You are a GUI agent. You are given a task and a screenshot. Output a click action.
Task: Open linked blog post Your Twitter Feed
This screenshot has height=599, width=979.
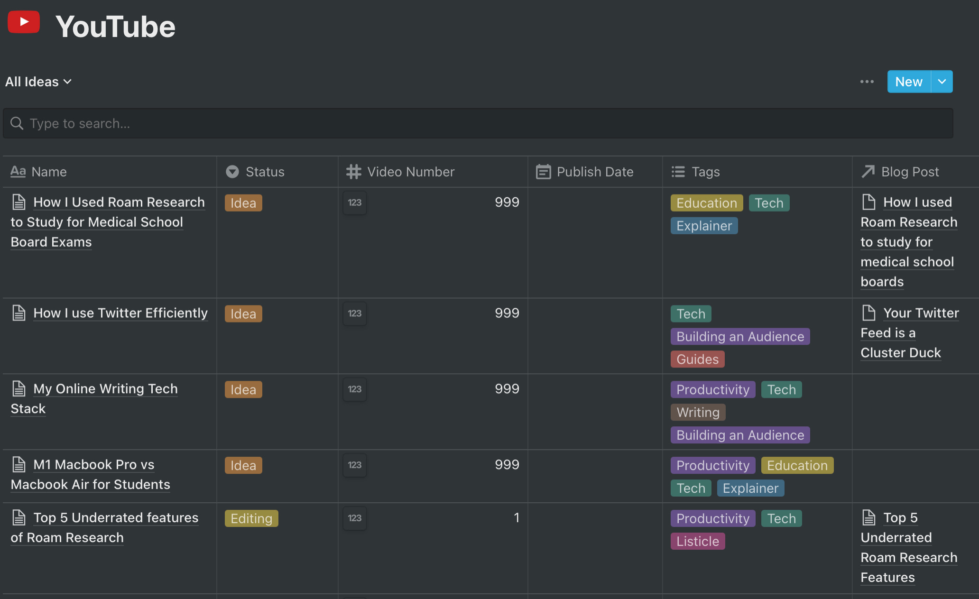click(910, 333)
